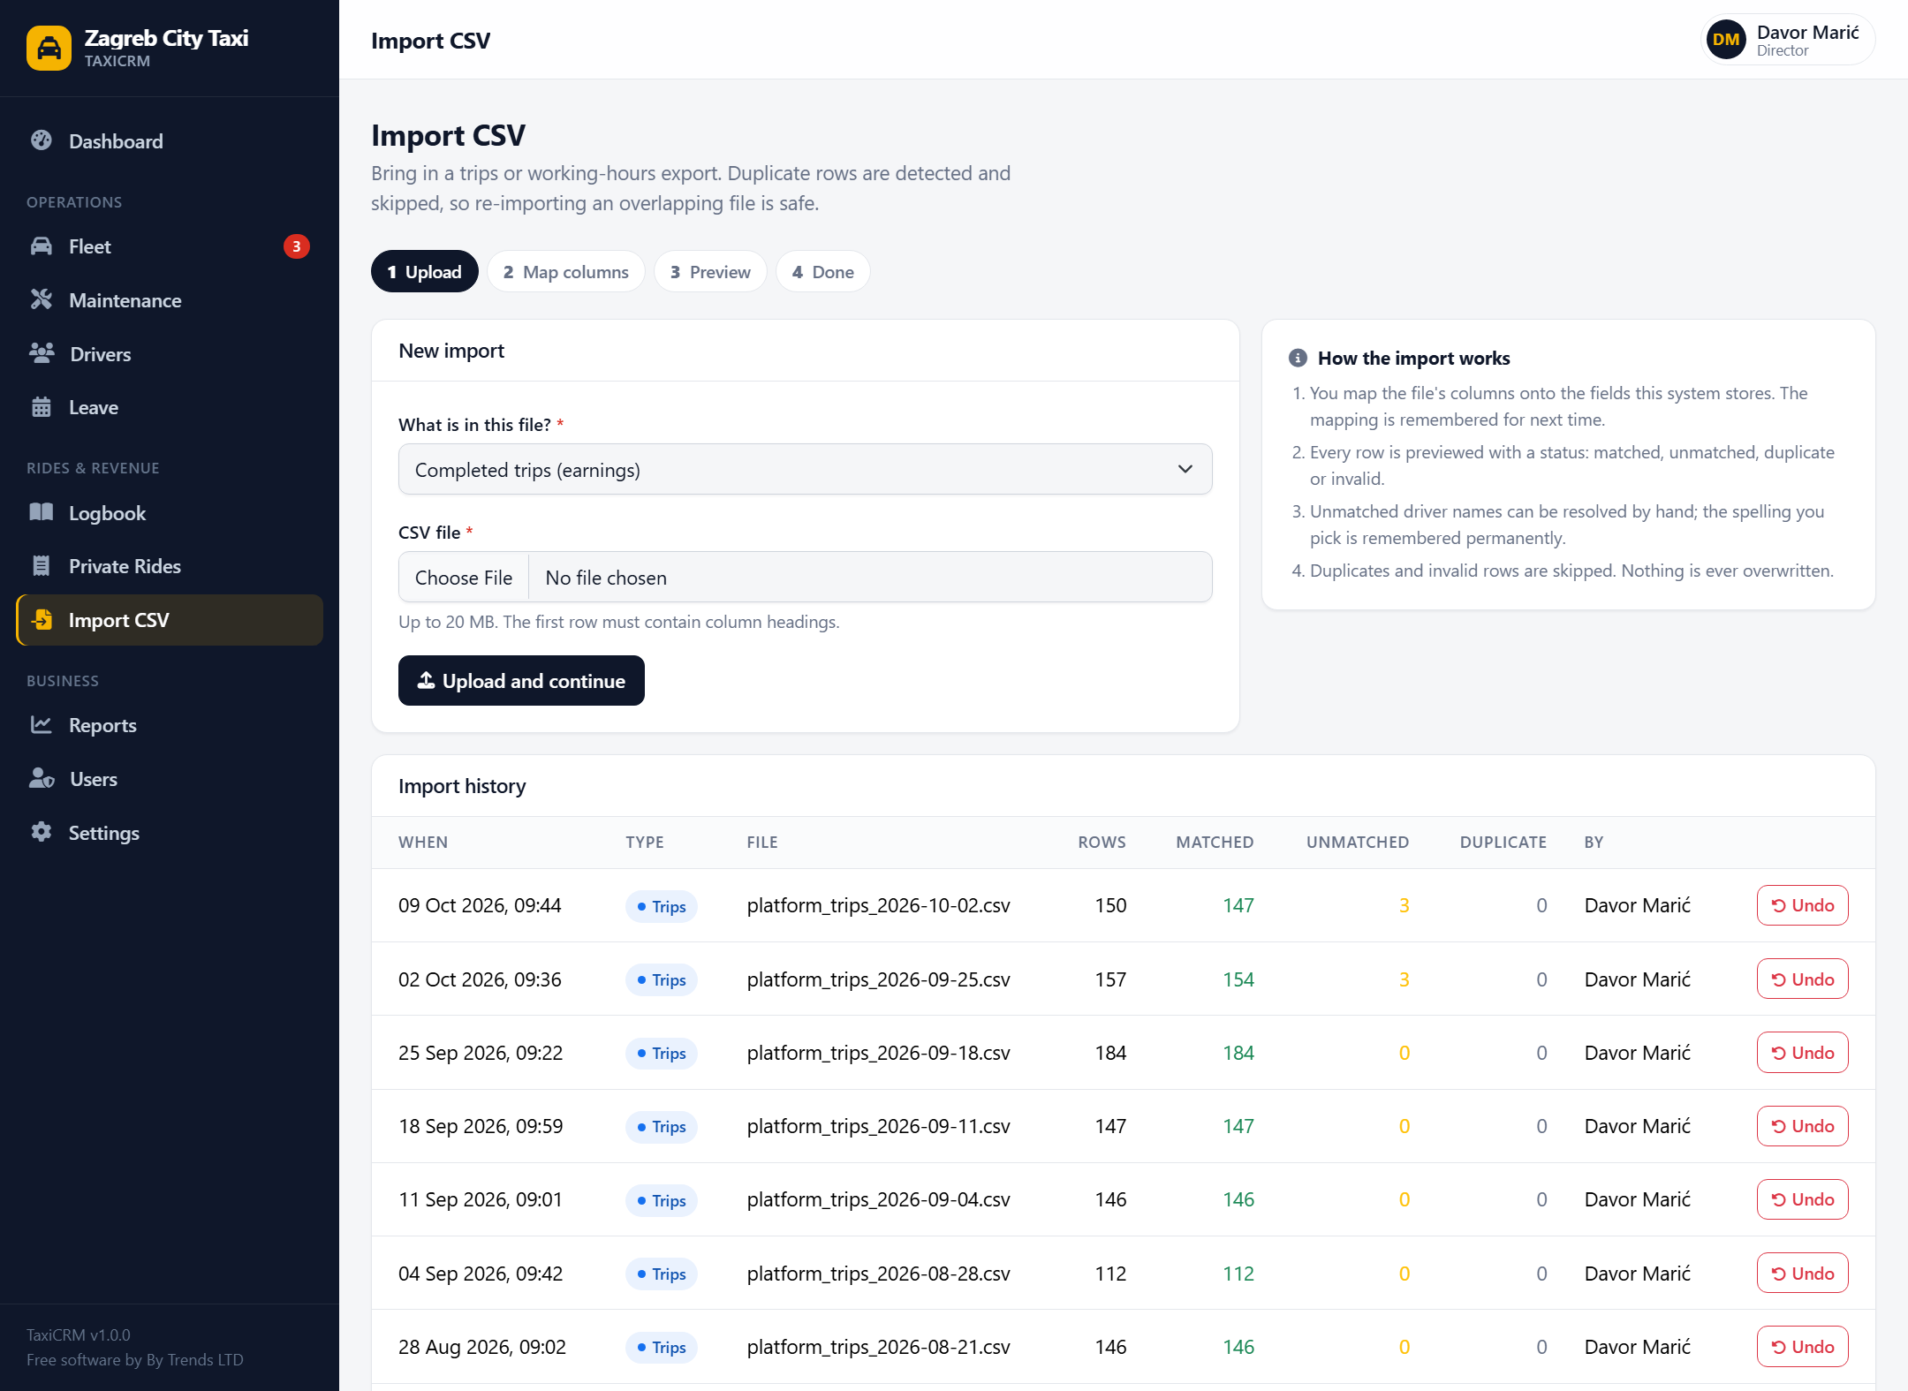The height and width of the screenshot is (1391, 1908).
Task: Click the Reports chart icon
Action: point(42,725)
